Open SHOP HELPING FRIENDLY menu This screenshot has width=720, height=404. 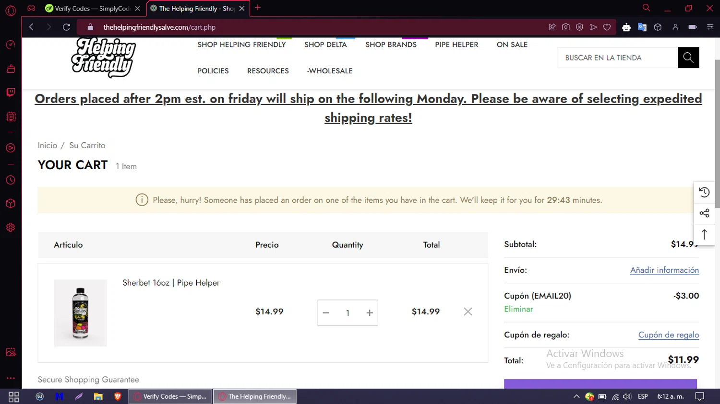(241, 45)
